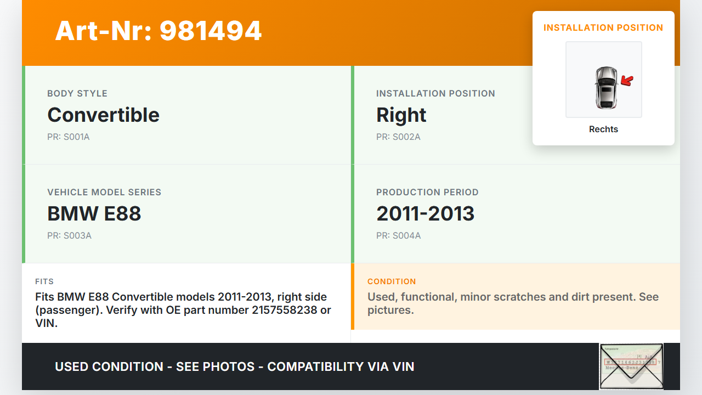The width and height of the screenshot is (702, 395).
Task: Click the orange INSTALLATION POSITION card title
Action: [x=603, y=28]
